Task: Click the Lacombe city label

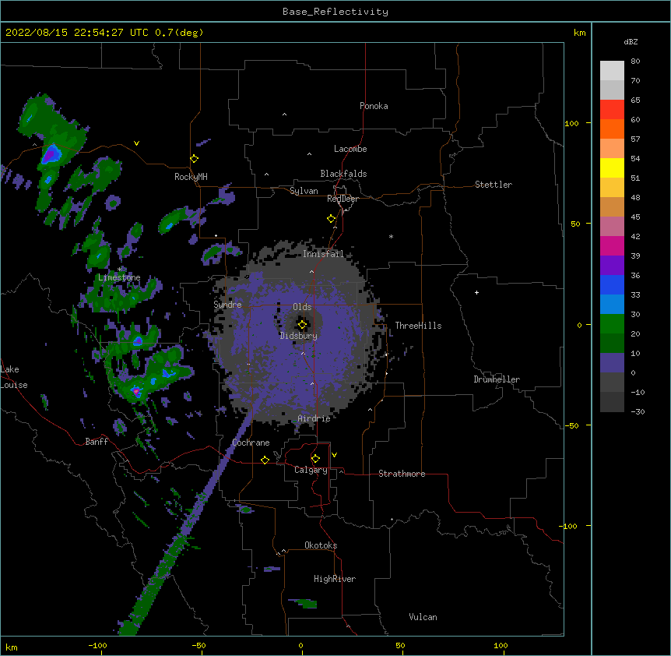Action: 350,149
